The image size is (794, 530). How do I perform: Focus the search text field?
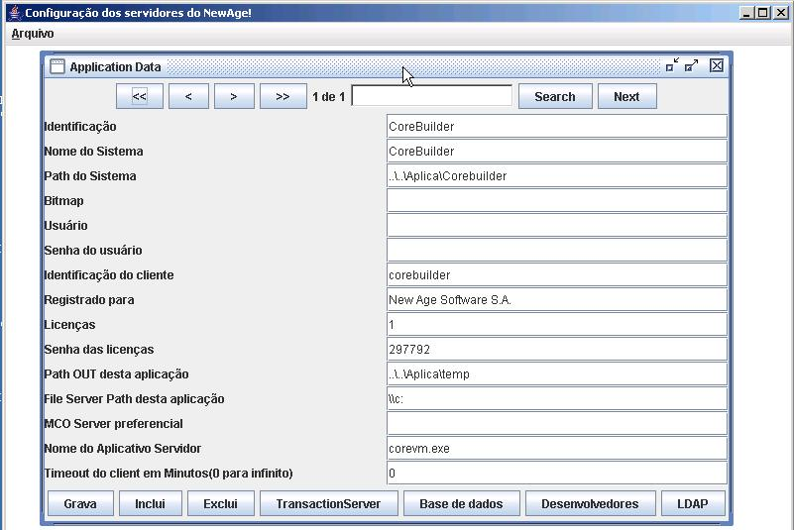click(x=432, y=96)
